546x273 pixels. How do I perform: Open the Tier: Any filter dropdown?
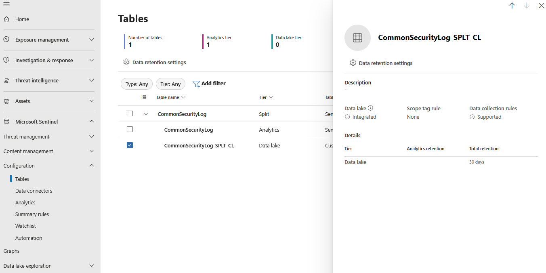pos(170,84)
